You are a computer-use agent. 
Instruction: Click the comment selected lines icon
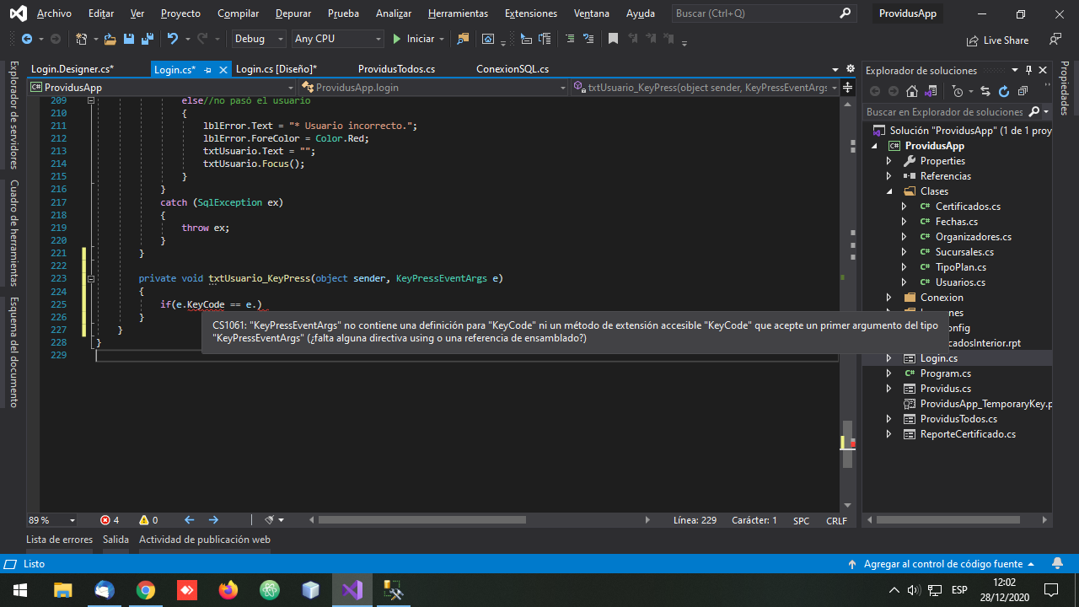click(570, 39)
